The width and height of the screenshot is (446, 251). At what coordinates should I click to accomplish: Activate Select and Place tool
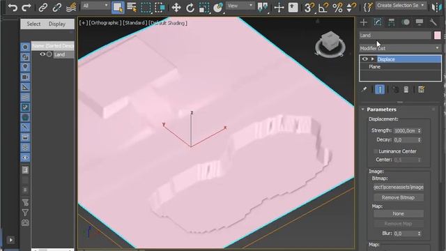coord(218,8)
